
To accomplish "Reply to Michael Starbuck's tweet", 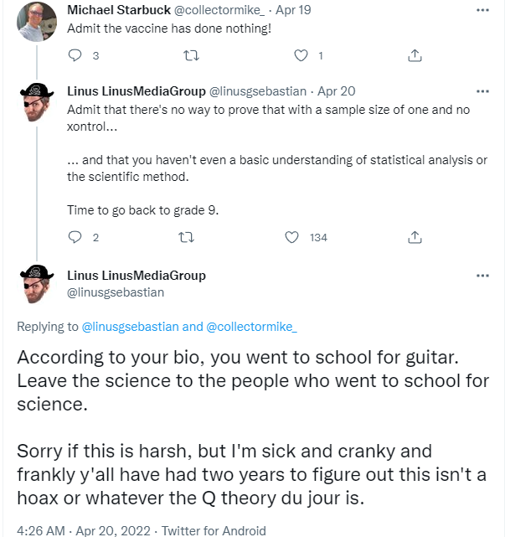I will coord(75,55).
